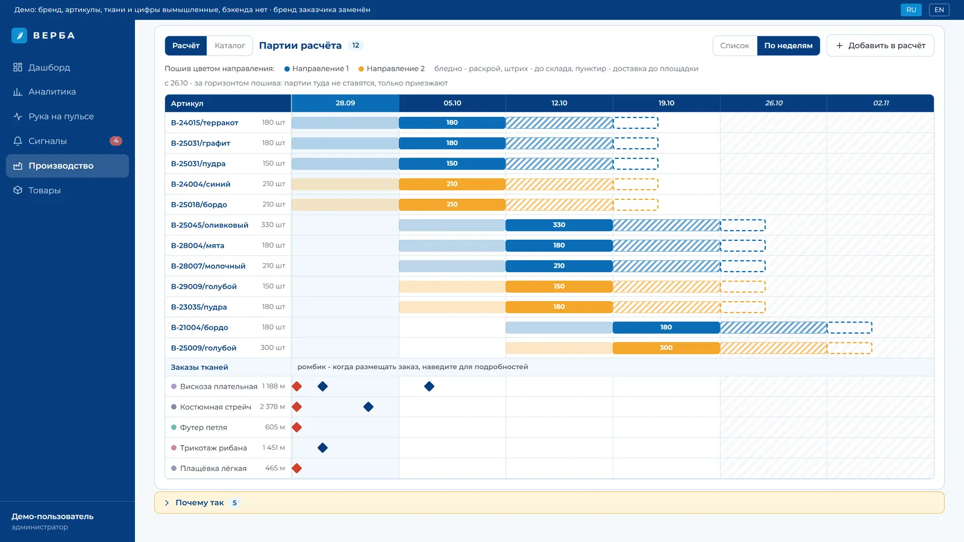The image size is (964, 542).
Task: Switch view to По неделям
Action: [x=788, y=46]
